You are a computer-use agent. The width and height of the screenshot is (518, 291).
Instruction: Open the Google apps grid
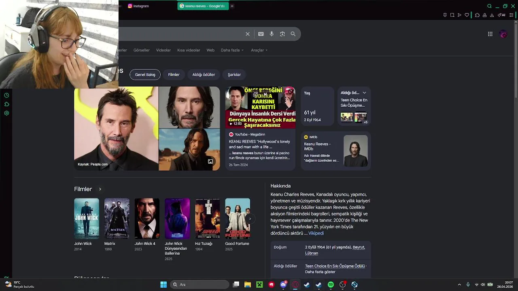[x=490, y=34]
